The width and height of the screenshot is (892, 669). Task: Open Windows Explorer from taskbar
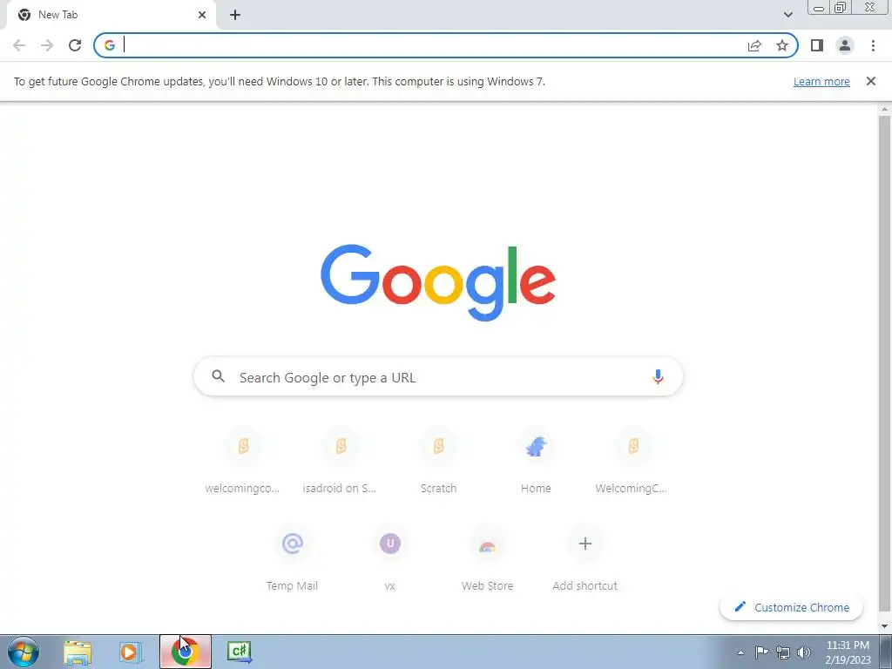click(78, 652)
